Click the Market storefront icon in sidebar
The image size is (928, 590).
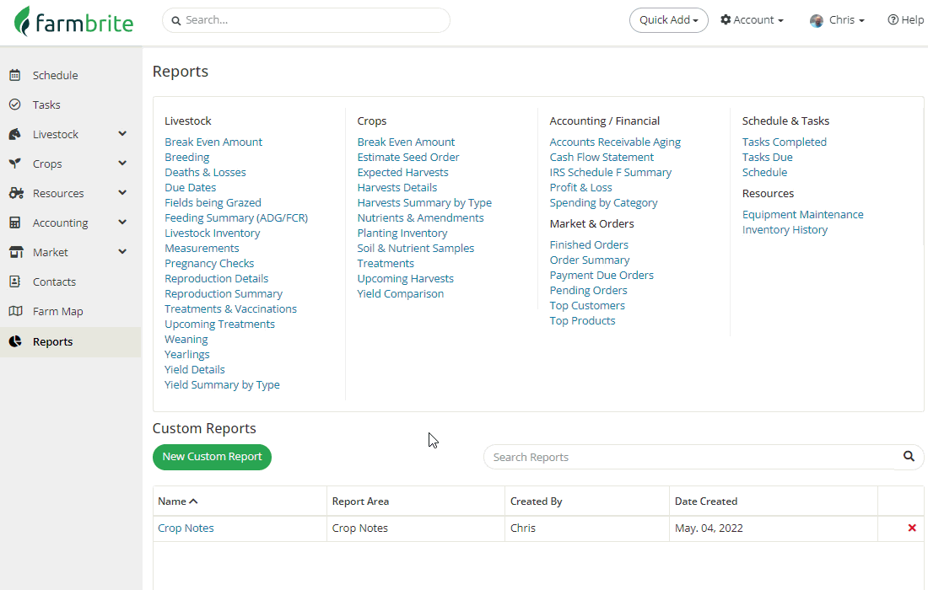click(x=15, y=252)
